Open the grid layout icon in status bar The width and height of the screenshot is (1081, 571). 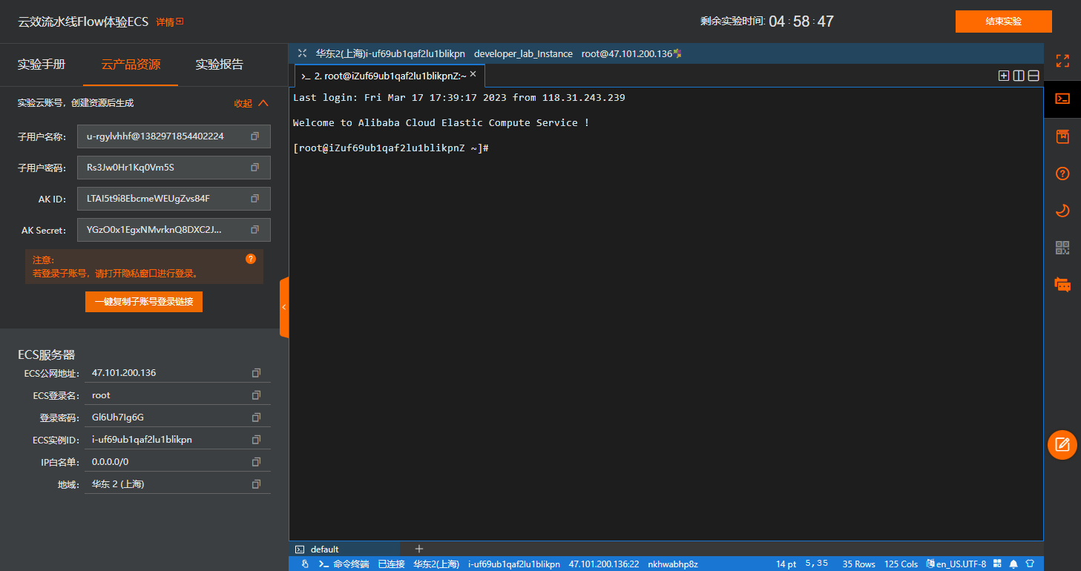coord(998,564)
